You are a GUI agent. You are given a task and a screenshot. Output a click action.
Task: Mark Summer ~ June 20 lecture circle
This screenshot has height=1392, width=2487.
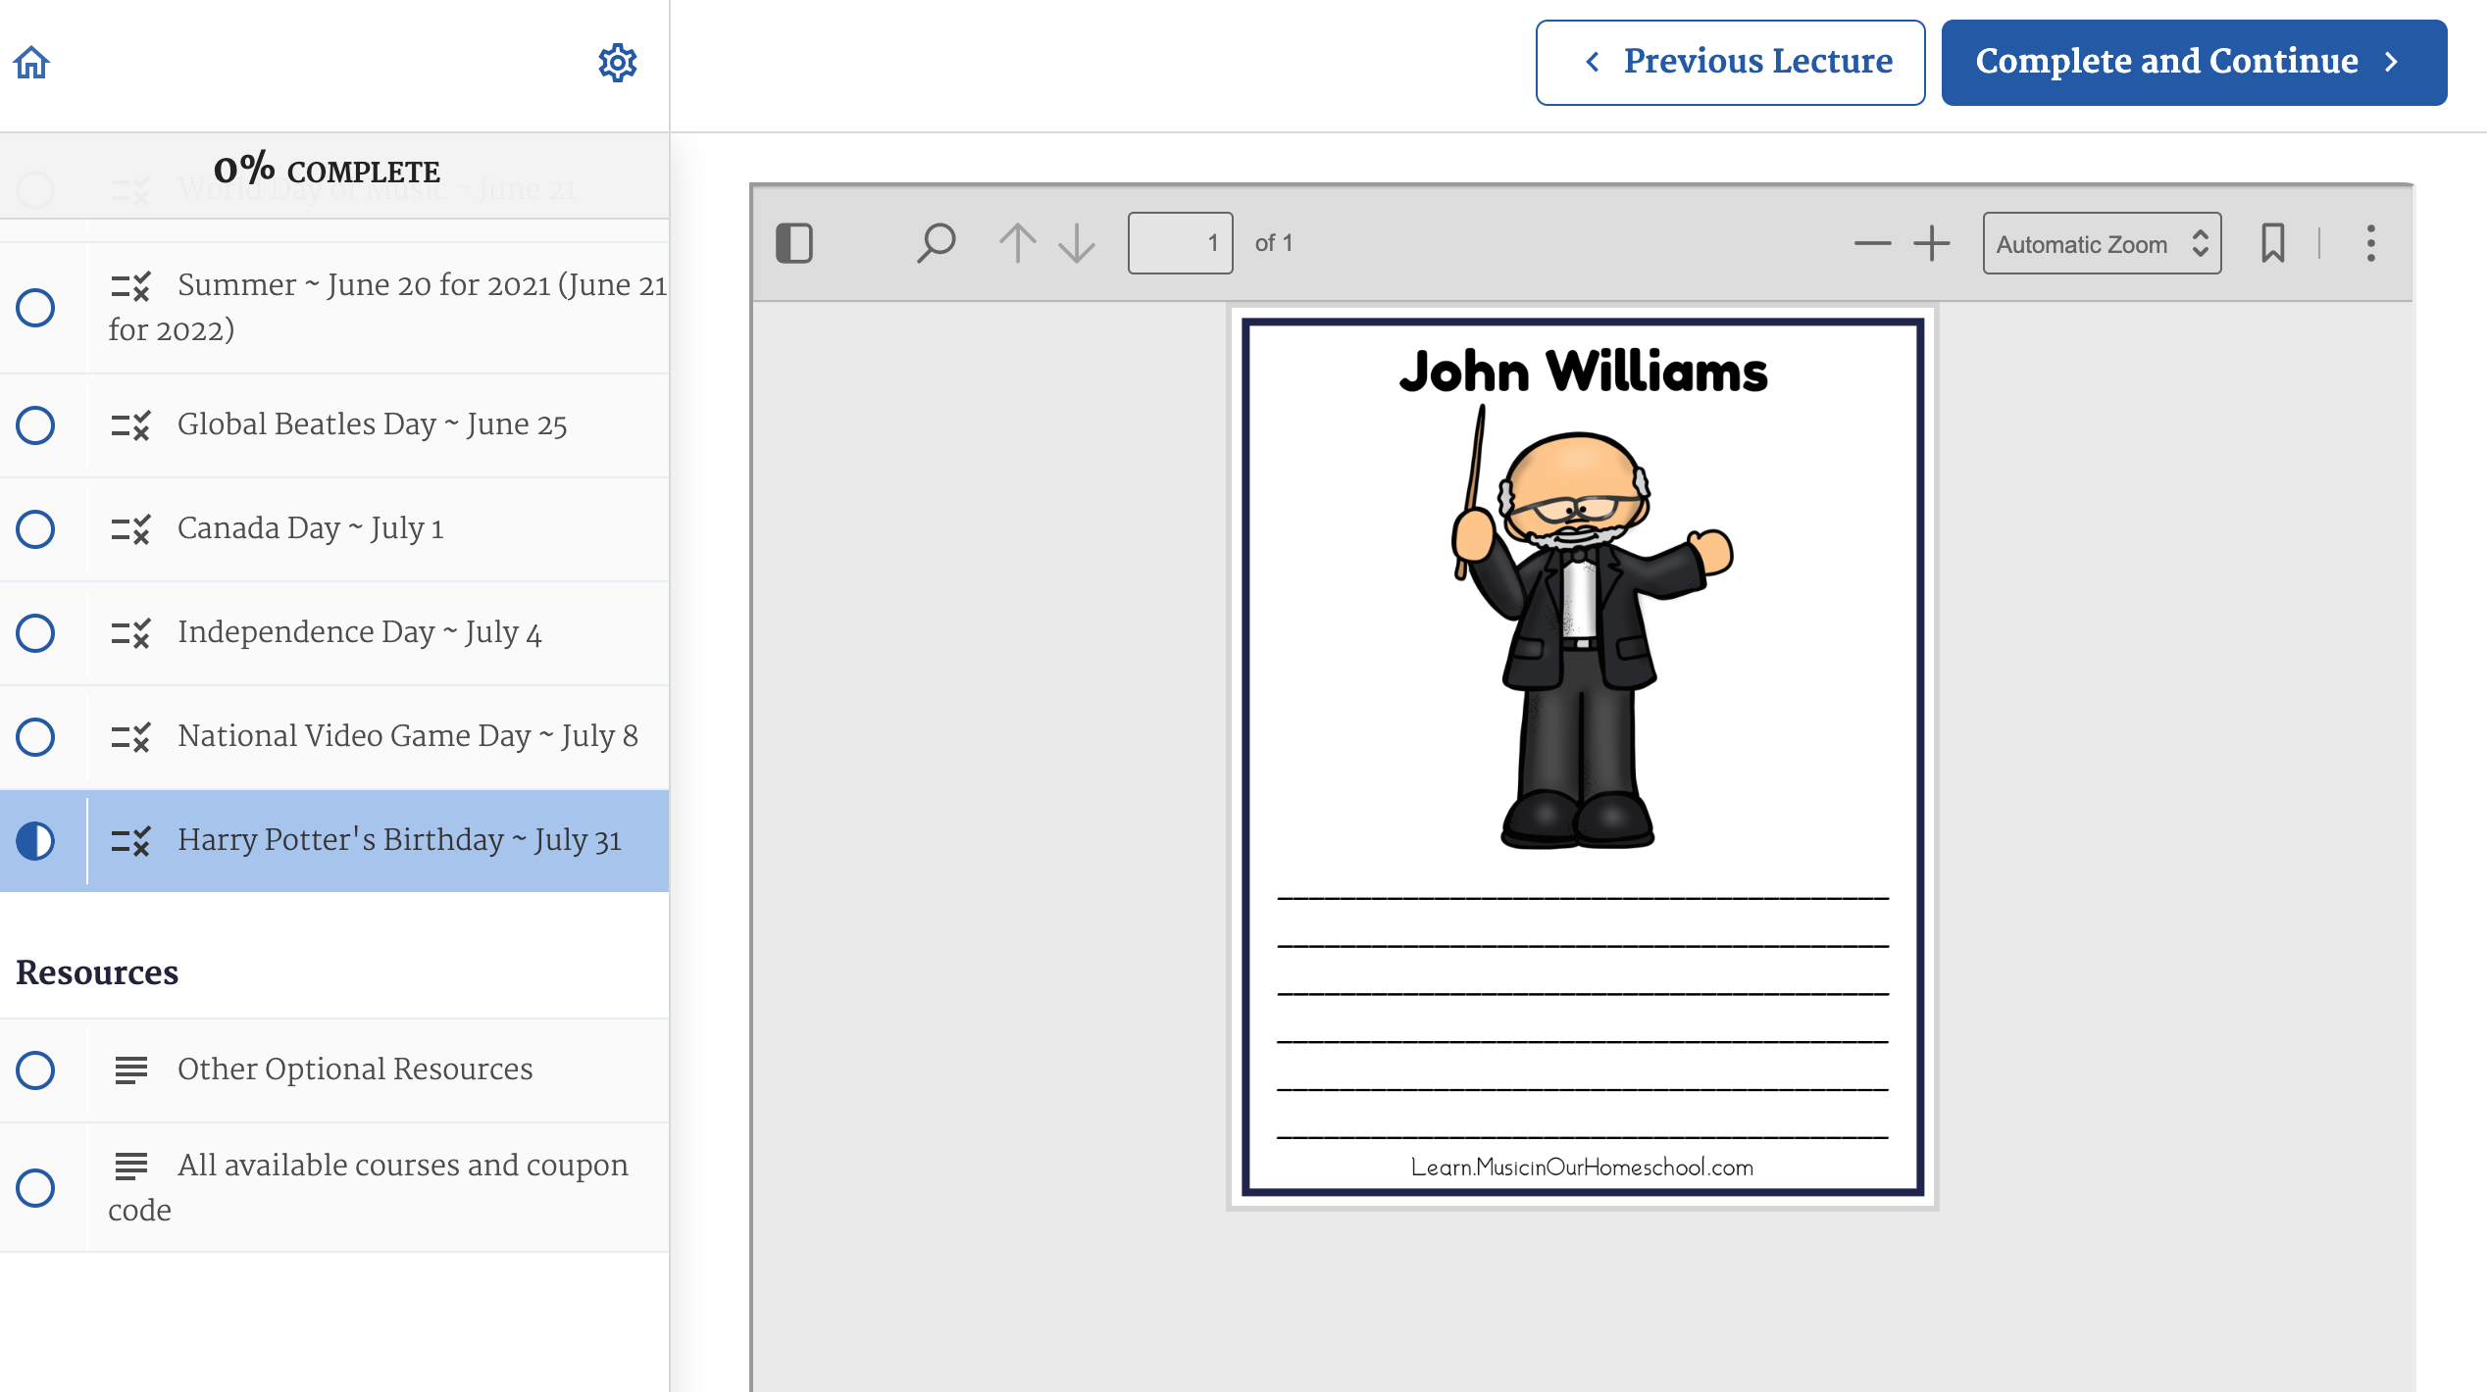coord(35,308)
